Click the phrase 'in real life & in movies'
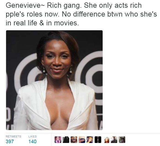The image size is (160, 146). [42, 23]
